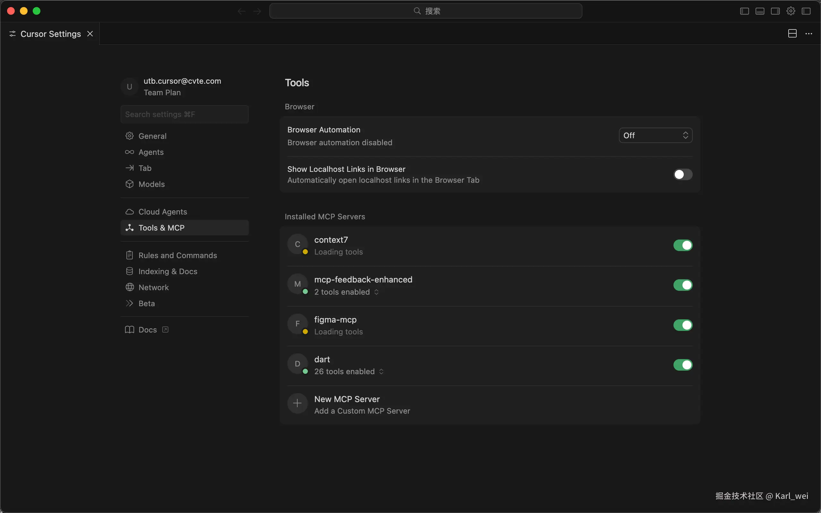This screenshot has width=821, height=513.
Task: Click the context7 server avatar icon
Action: [x=297, y=244]
